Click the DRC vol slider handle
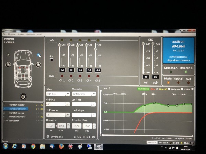Viewport: 206px width, 154px height. [143, 44]
